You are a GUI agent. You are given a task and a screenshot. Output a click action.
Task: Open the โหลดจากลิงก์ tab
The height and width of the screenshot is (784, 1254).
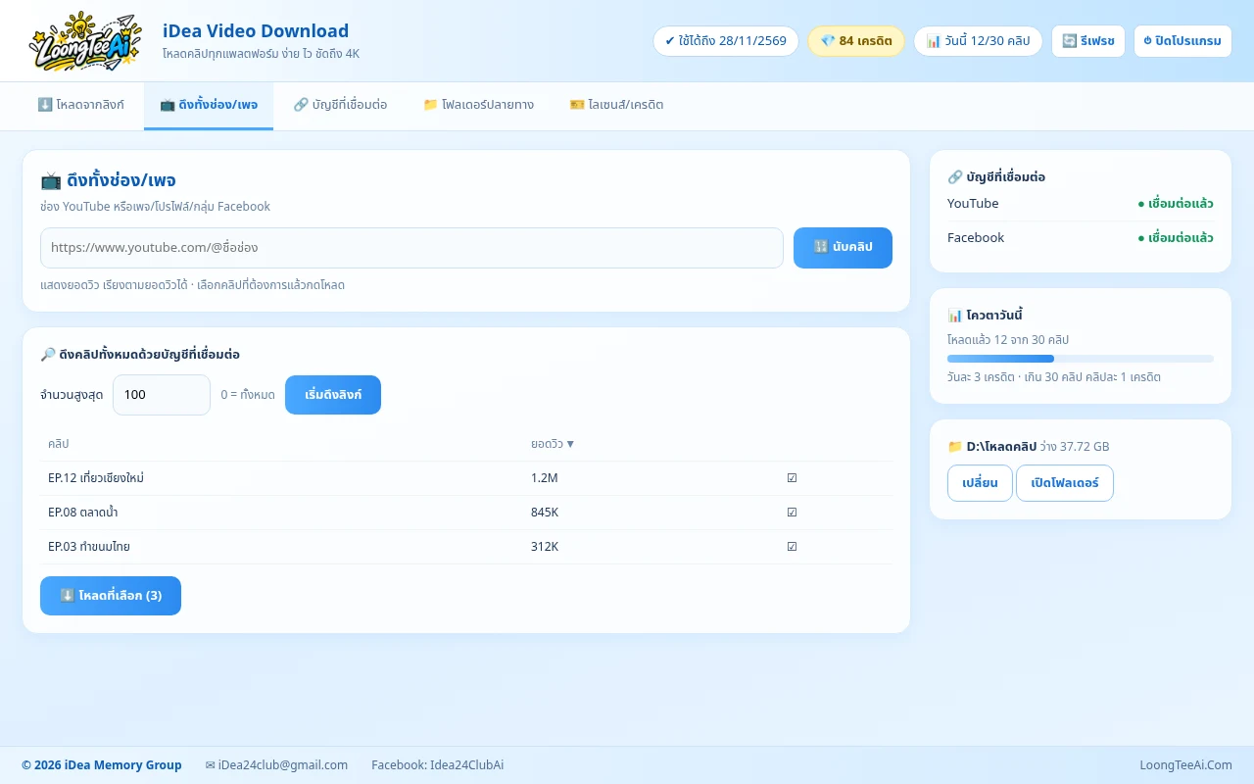point(81,105)
